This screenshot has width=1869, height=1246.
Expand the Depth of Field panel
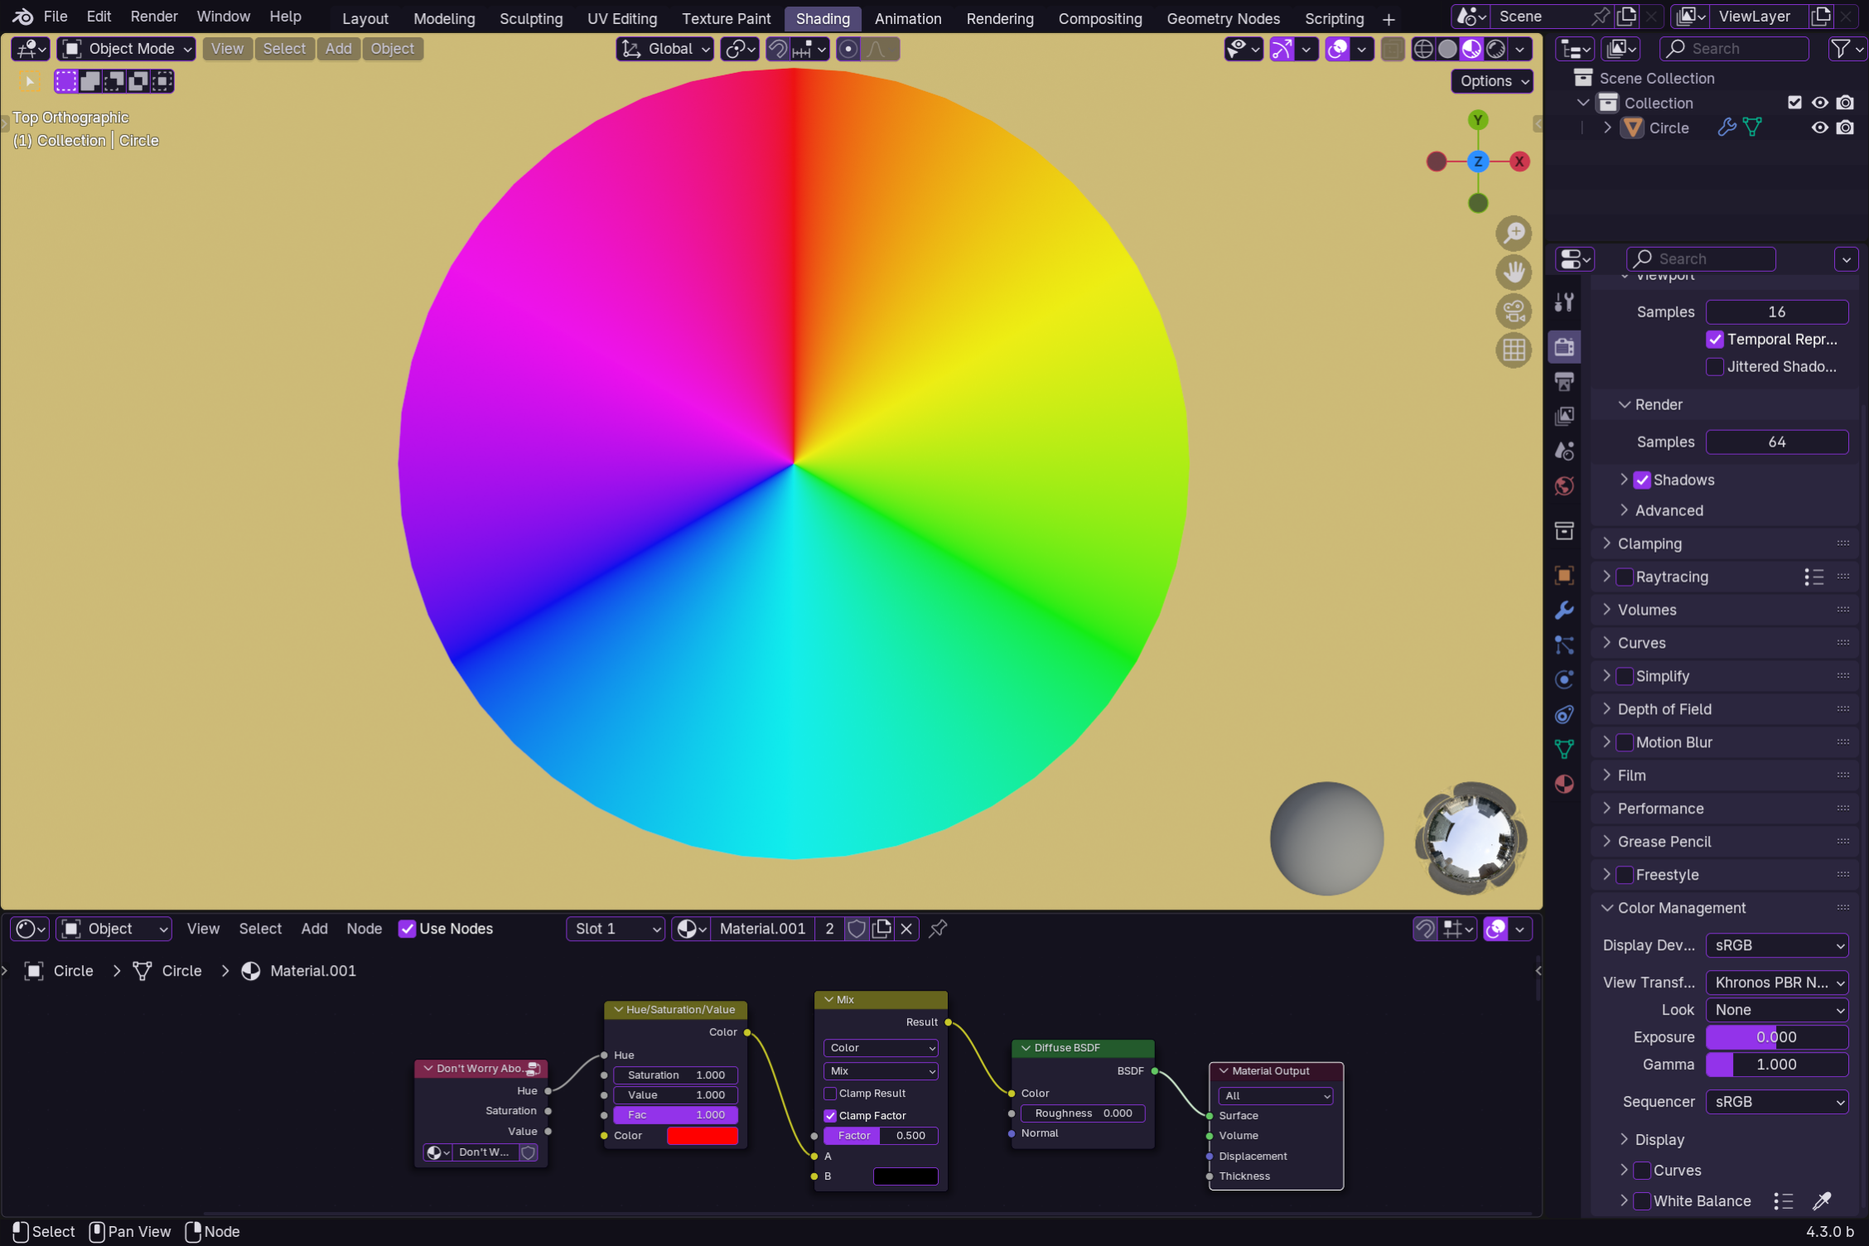[1664, 709]
